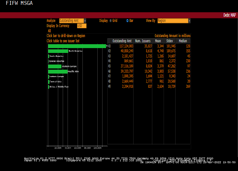Click the North America bar in chart

click(x=58, y=51)
